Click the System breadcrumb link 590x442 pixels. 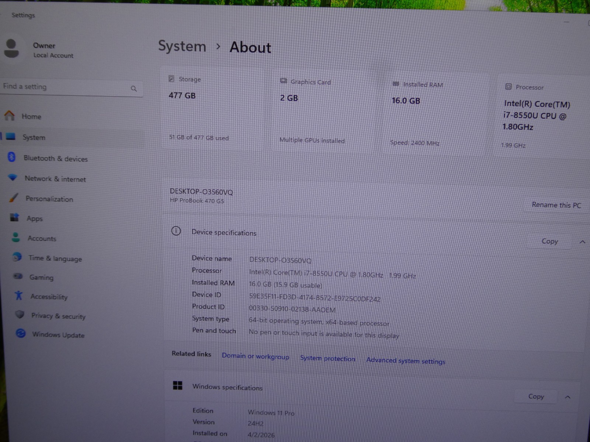[182, 46]
